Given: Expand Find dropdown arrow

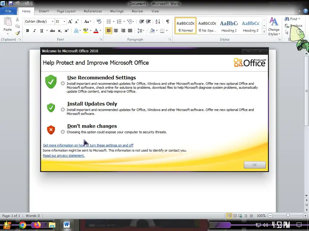Looking at the screenshot, I should [x=299, y=19].
